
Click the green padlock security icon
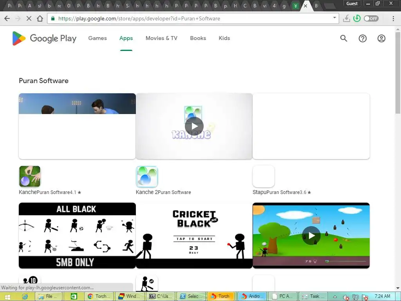(x=53, y=18)
